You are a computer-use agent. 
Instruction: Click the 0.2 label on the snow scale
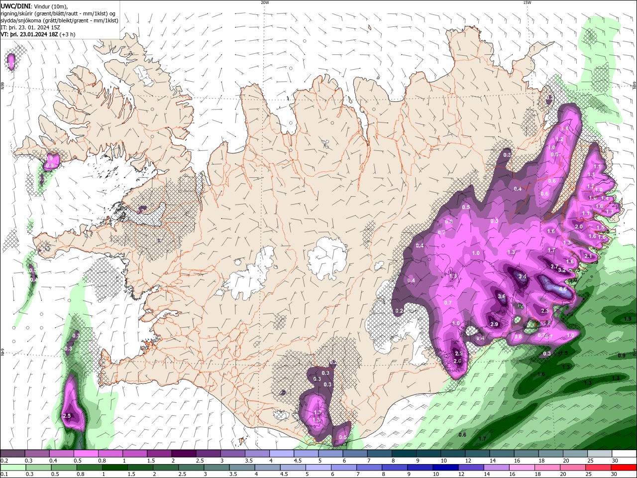pos(3,461)
